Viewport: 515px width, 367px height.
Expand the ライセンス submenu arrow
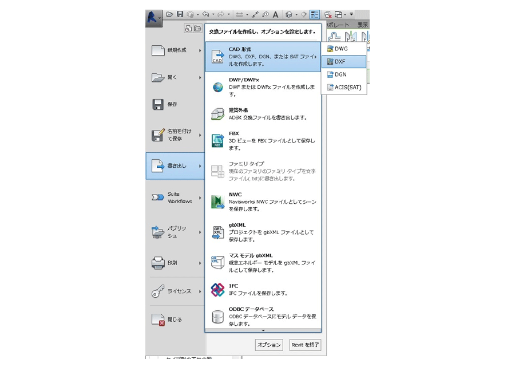[x=200, y=291]
